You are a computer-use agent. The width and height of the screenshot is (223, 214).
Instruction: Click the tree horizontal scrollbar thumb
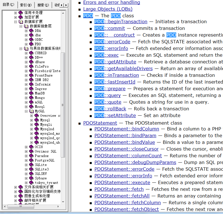21,206
